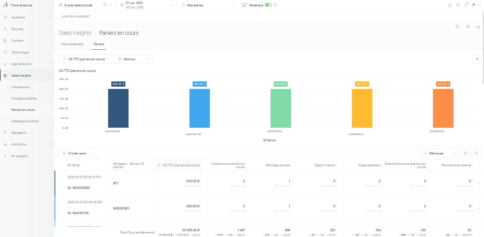
Task: Bookmark this report with the star icon
Action: click(x=457, y=27)
